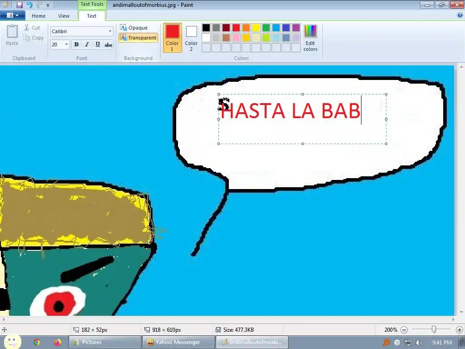
Task: Open the Windows Start orb
Action: tap(12, 342)
